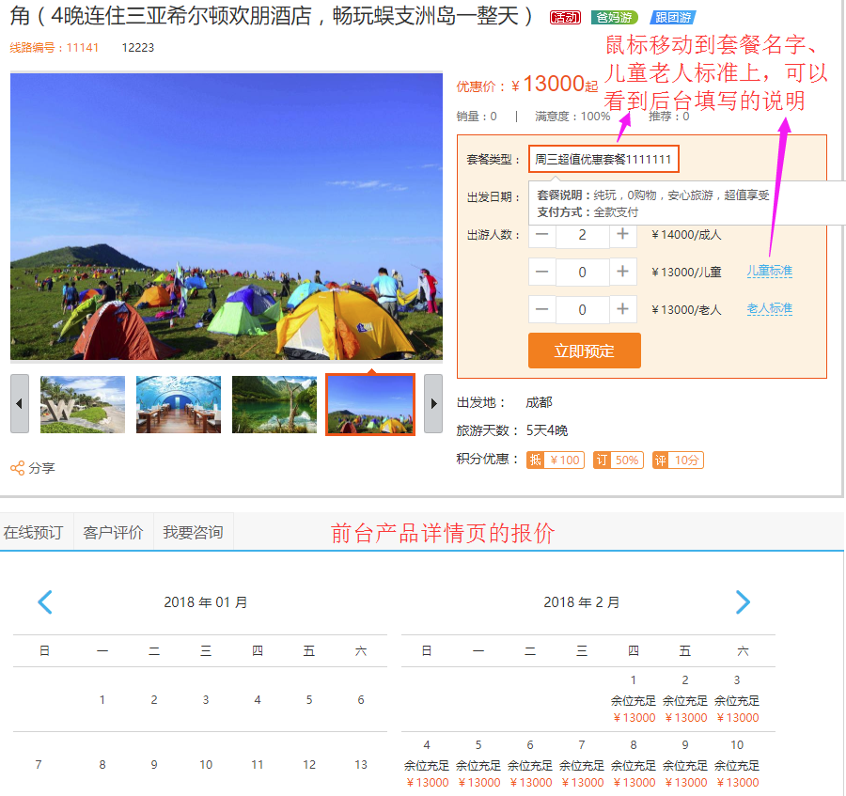Increase adult count with the plus button

[x=624, y=235]
